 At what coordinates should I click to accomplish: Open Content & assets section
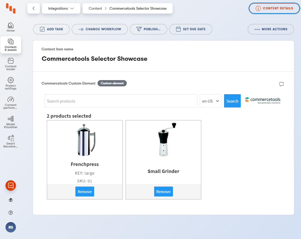[11, 45]
